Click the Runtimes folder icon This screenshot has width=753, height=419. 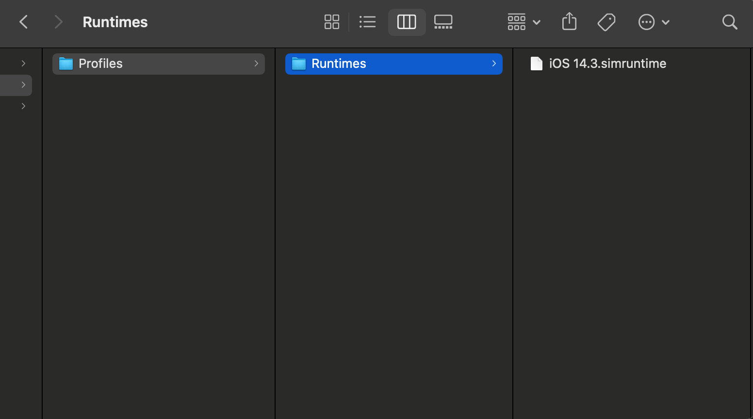298,64
